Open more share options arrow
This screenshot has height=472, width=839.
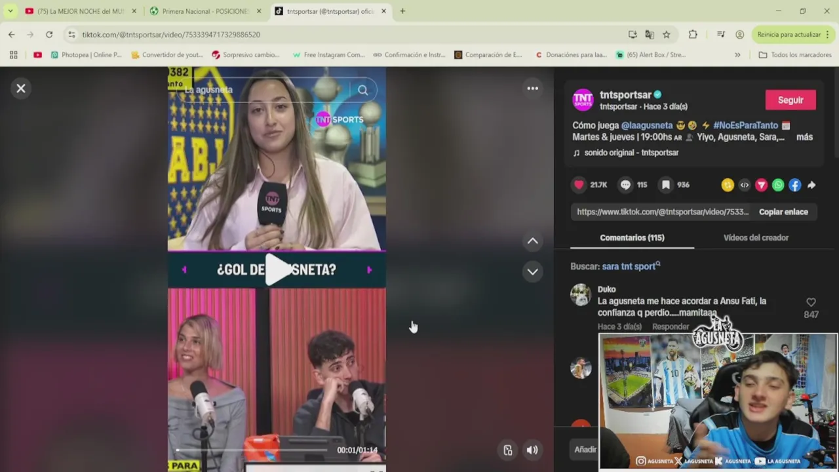point(811,186)
